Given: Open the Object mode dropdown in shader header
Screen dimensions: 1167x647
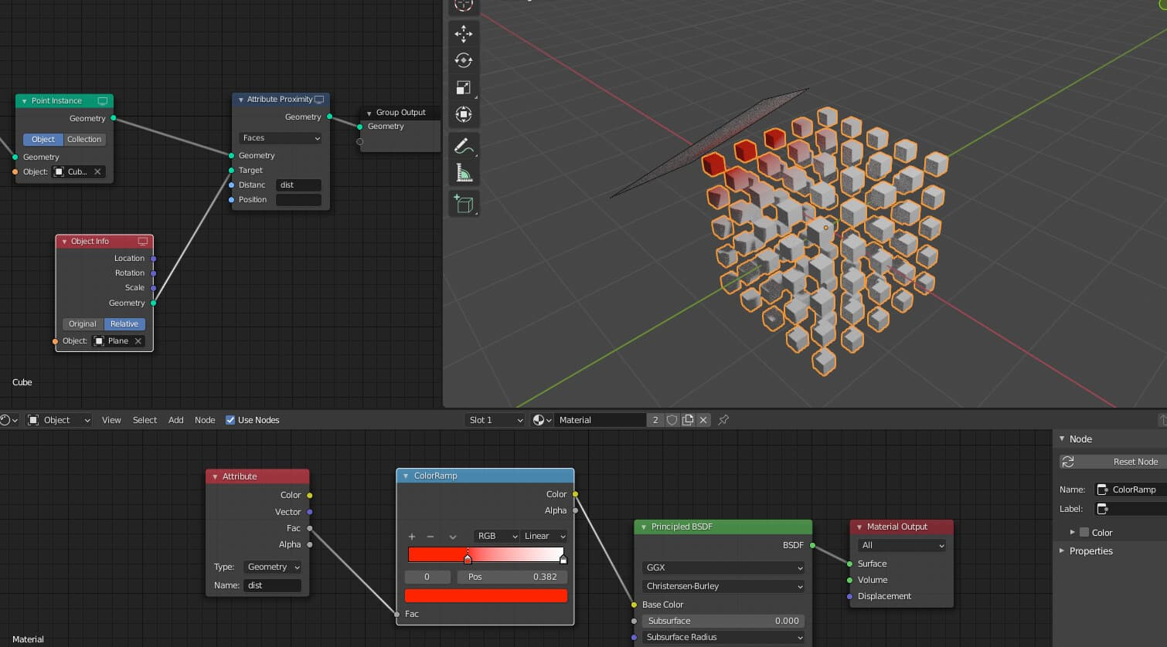Looking at the screenshot, I should point(60,420).
